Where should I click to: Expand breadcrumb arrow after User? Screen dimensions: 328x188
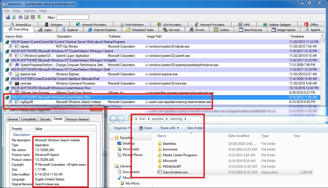tap(149, 119)
